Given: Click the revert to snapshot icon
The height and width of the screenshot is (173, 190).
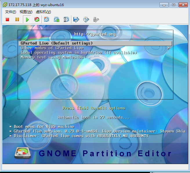Looking at the screenshot, I should (x=57, y=19).
